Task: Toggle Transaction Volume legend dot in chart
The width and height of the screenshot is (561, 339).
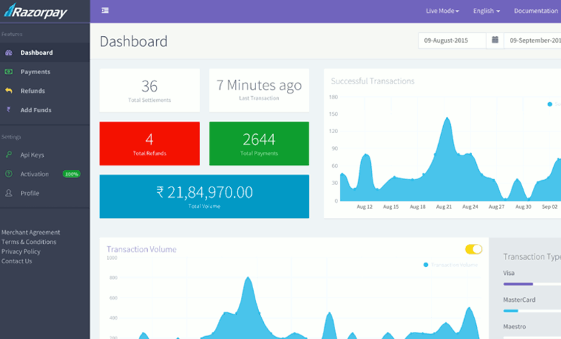Action: click(426, 265)
